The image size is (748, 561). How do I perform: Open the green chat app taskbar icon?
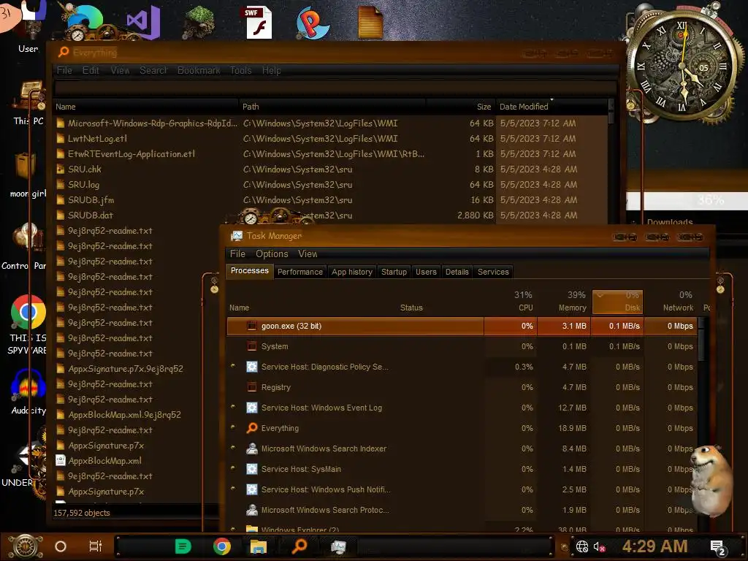[x=183, y=546]
